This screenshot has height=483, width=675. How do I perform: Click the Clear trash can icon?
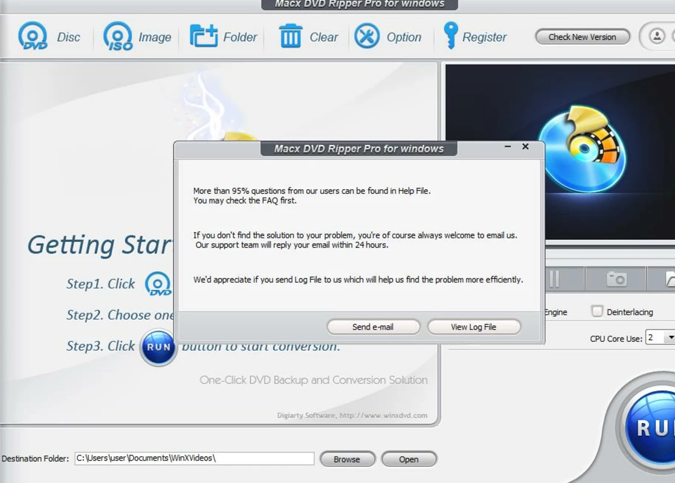pos(291,36)
